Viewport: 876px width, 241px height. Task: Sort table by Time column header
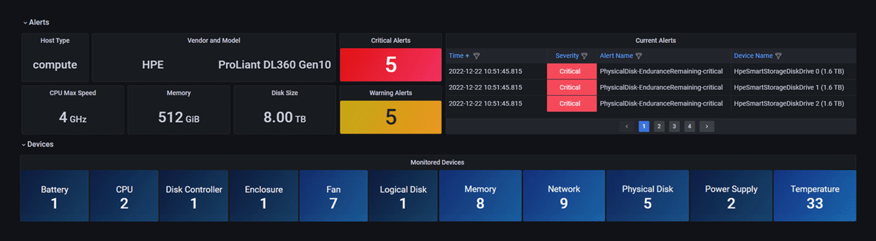pyautogui.click(x=456, y=56)
